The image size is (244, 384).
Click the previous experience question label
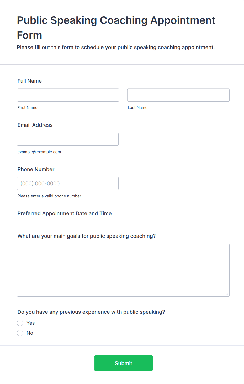[91, 312]
